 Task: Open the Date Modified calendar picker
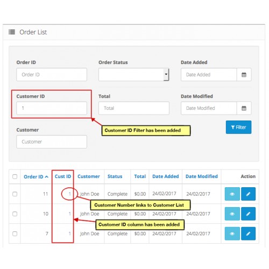click(244, 108)
